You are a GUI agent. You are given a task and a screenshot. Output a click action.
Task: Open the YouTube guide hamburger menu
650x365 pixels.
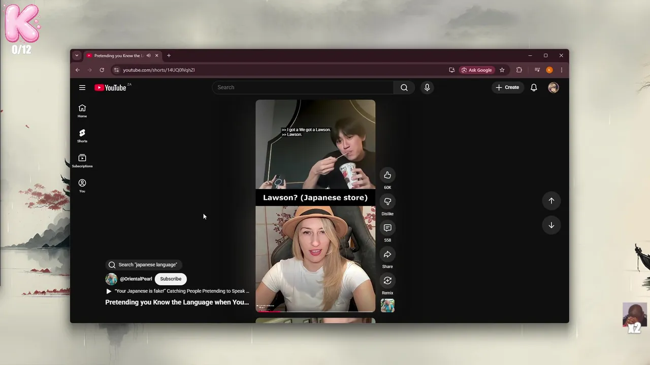pos(82,87)
